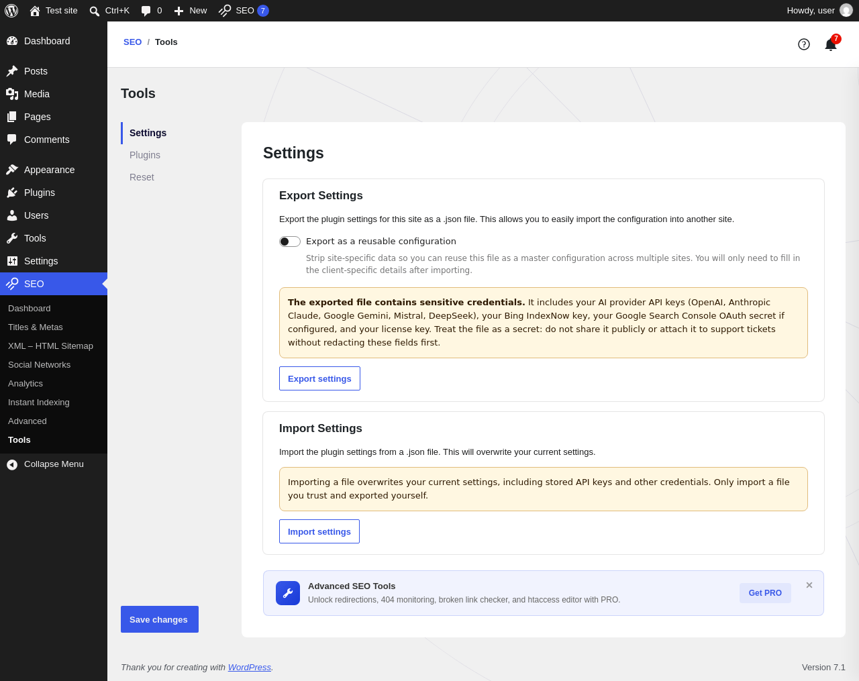Open the WordPress Tools menu with wrench icon
The height and width of the screenshot is (681, 859).
coord(54,238)
